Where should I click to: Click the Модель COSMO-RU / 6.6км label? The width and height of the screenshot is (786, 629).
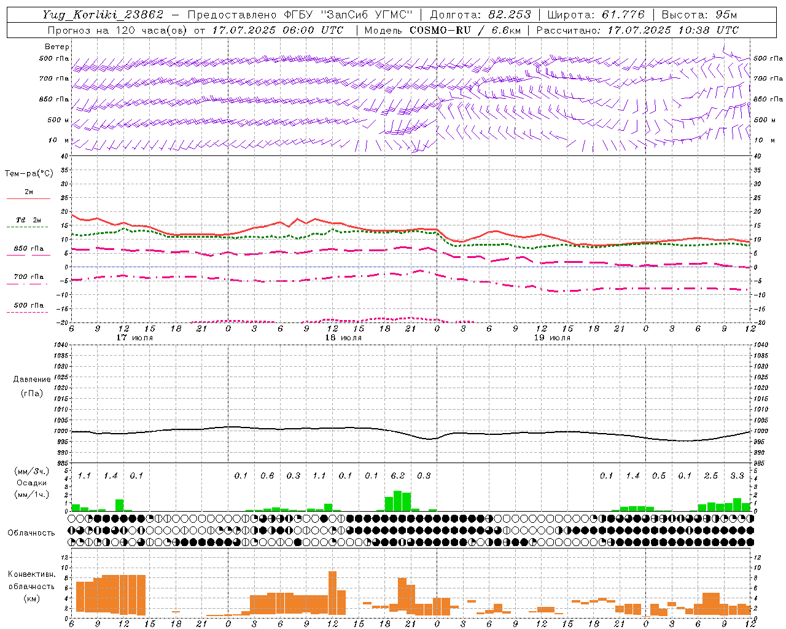444,30
